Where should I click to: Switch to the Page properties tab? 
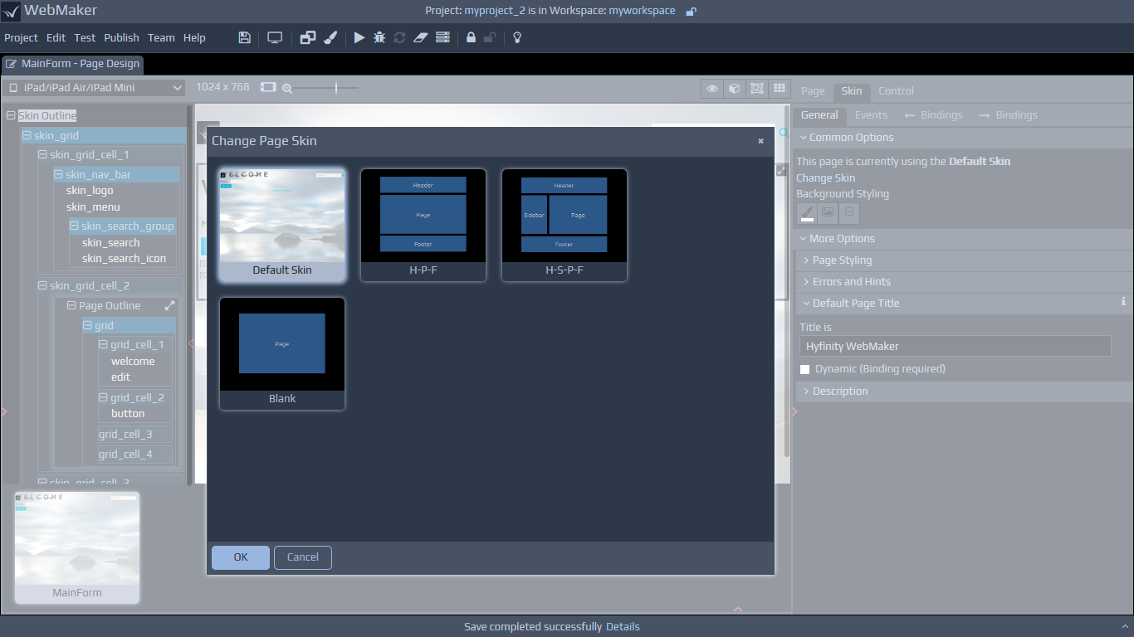[x=813, y=91]
